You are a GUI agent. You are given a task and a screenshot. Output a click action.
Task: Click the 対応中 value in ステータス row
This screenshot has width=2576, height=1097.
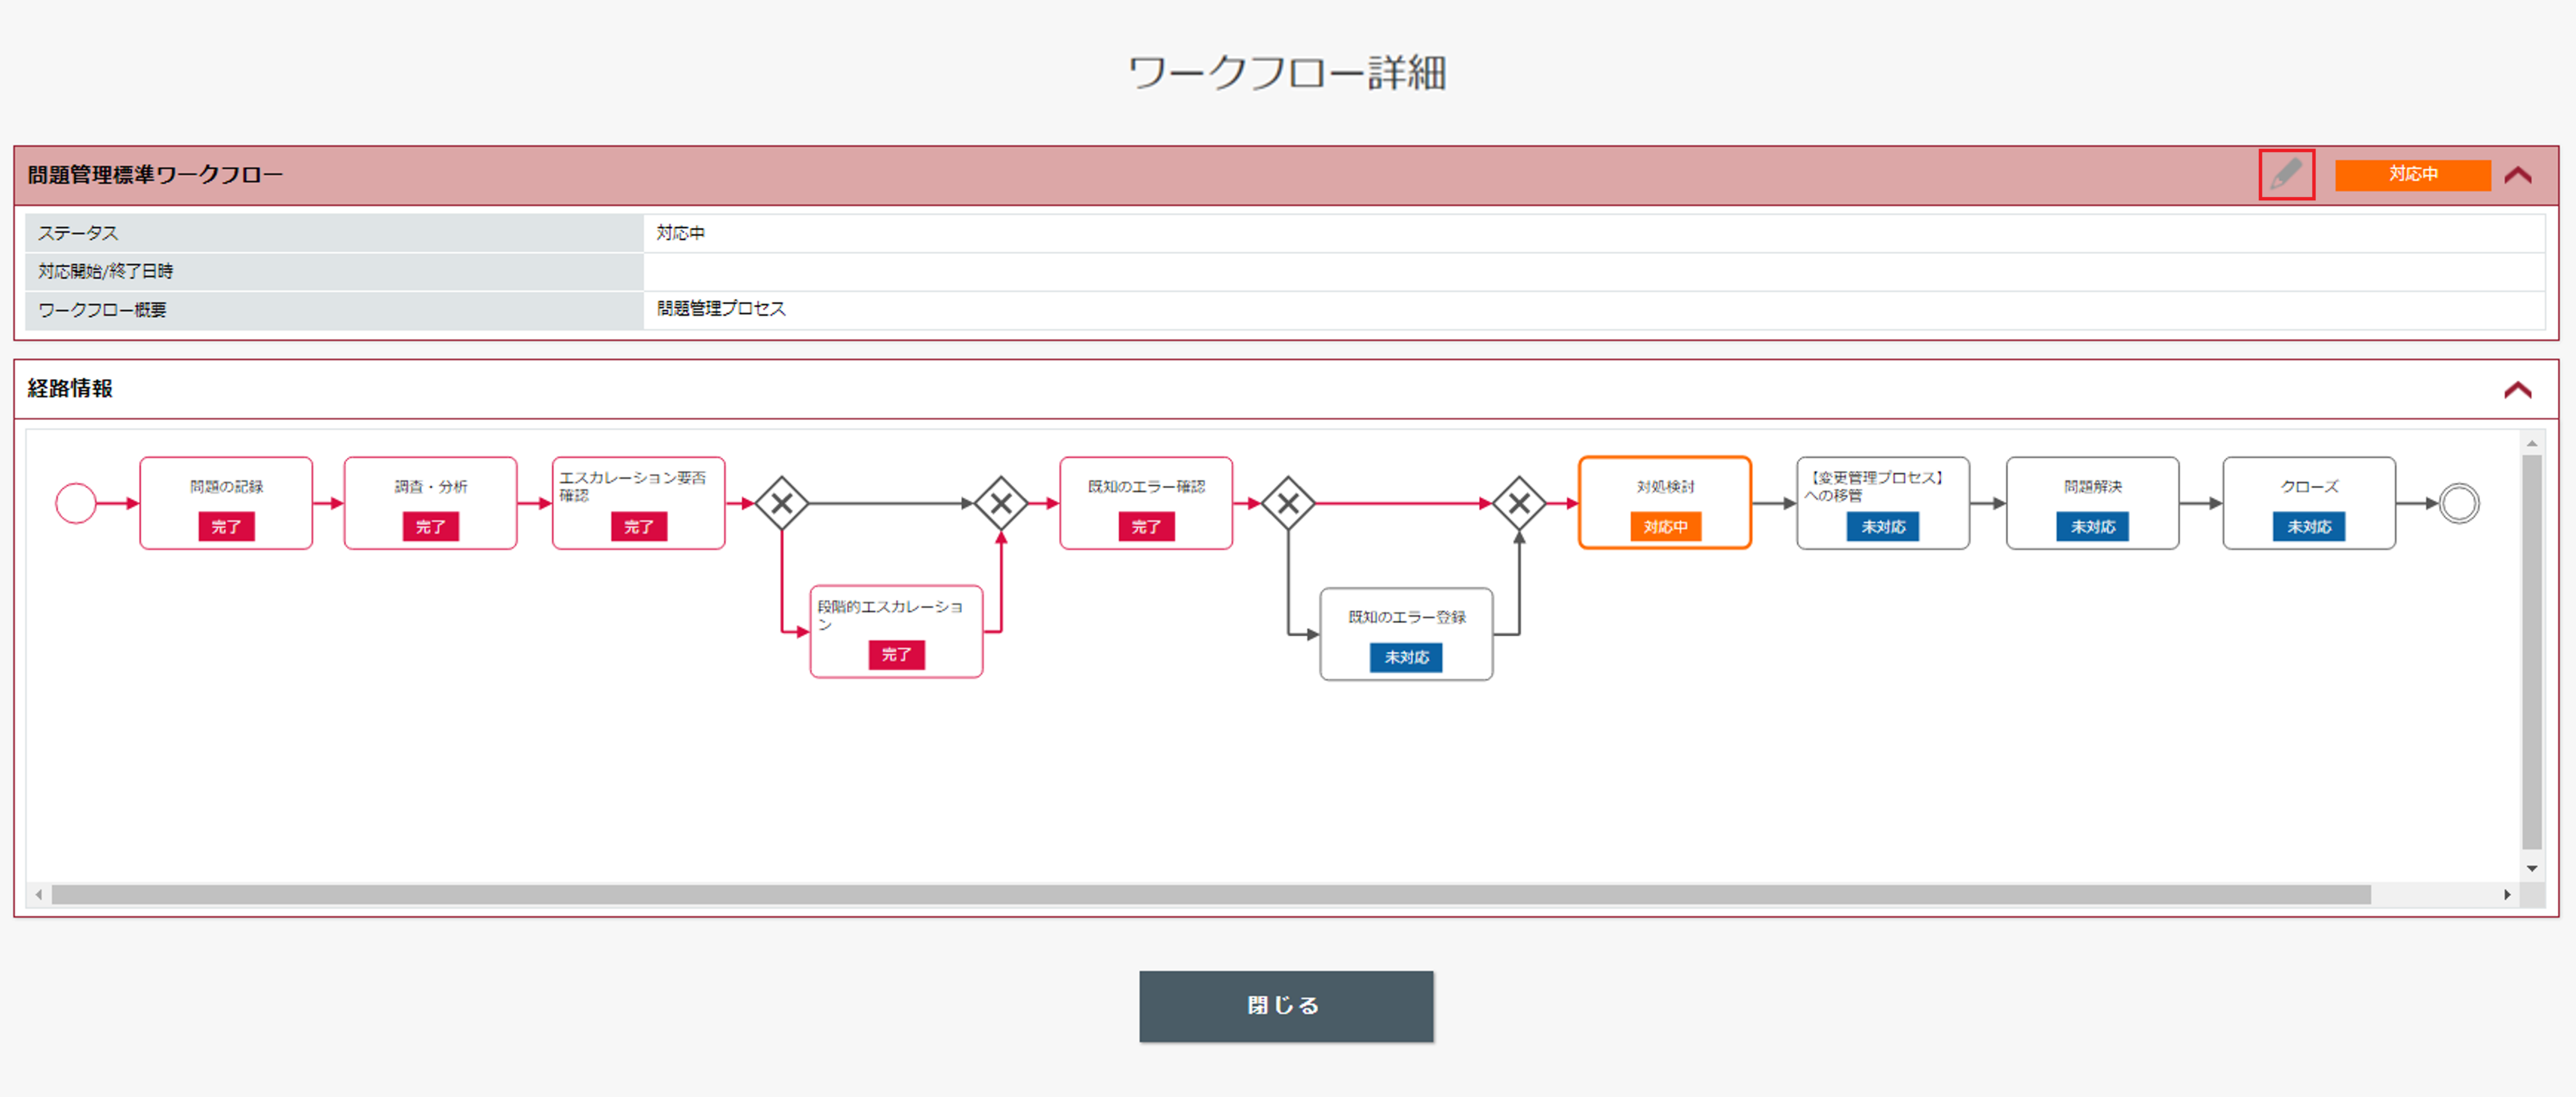[x=680, y=233]
